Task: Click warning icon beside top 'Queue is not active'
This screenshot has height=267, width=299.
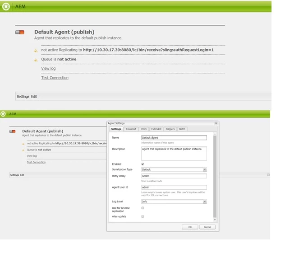Action: pos(36,60)
